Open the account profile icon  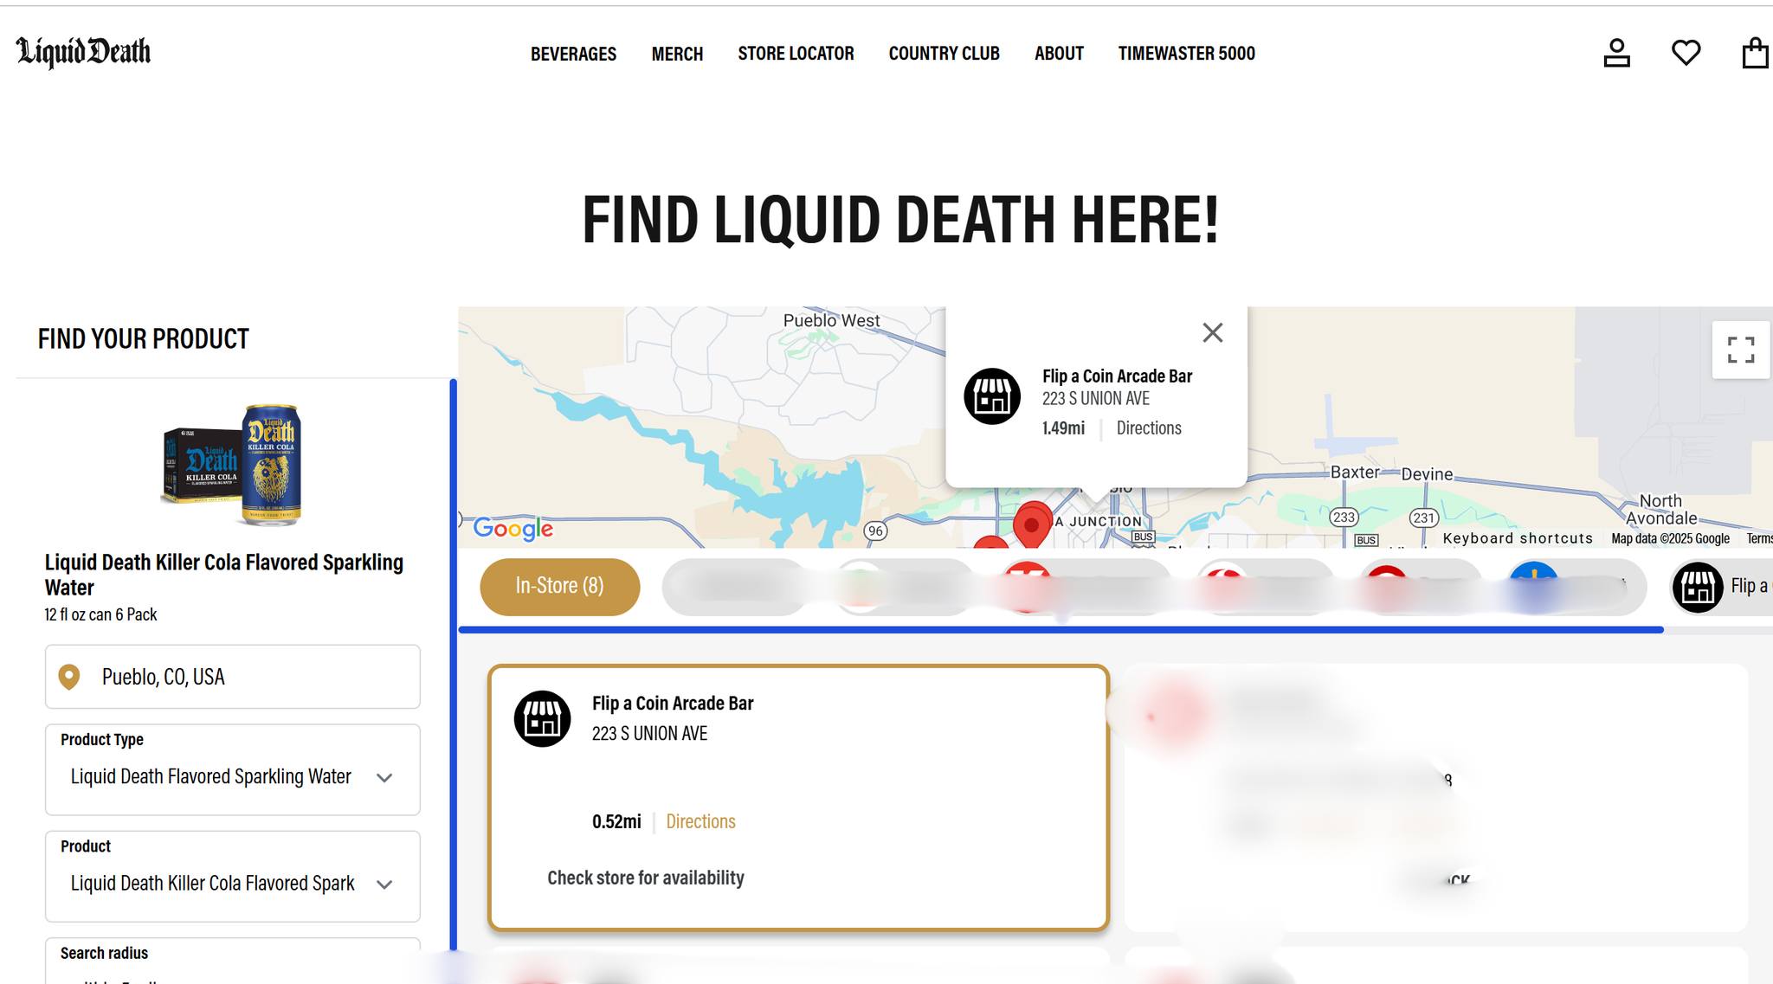coord(1616,53)
